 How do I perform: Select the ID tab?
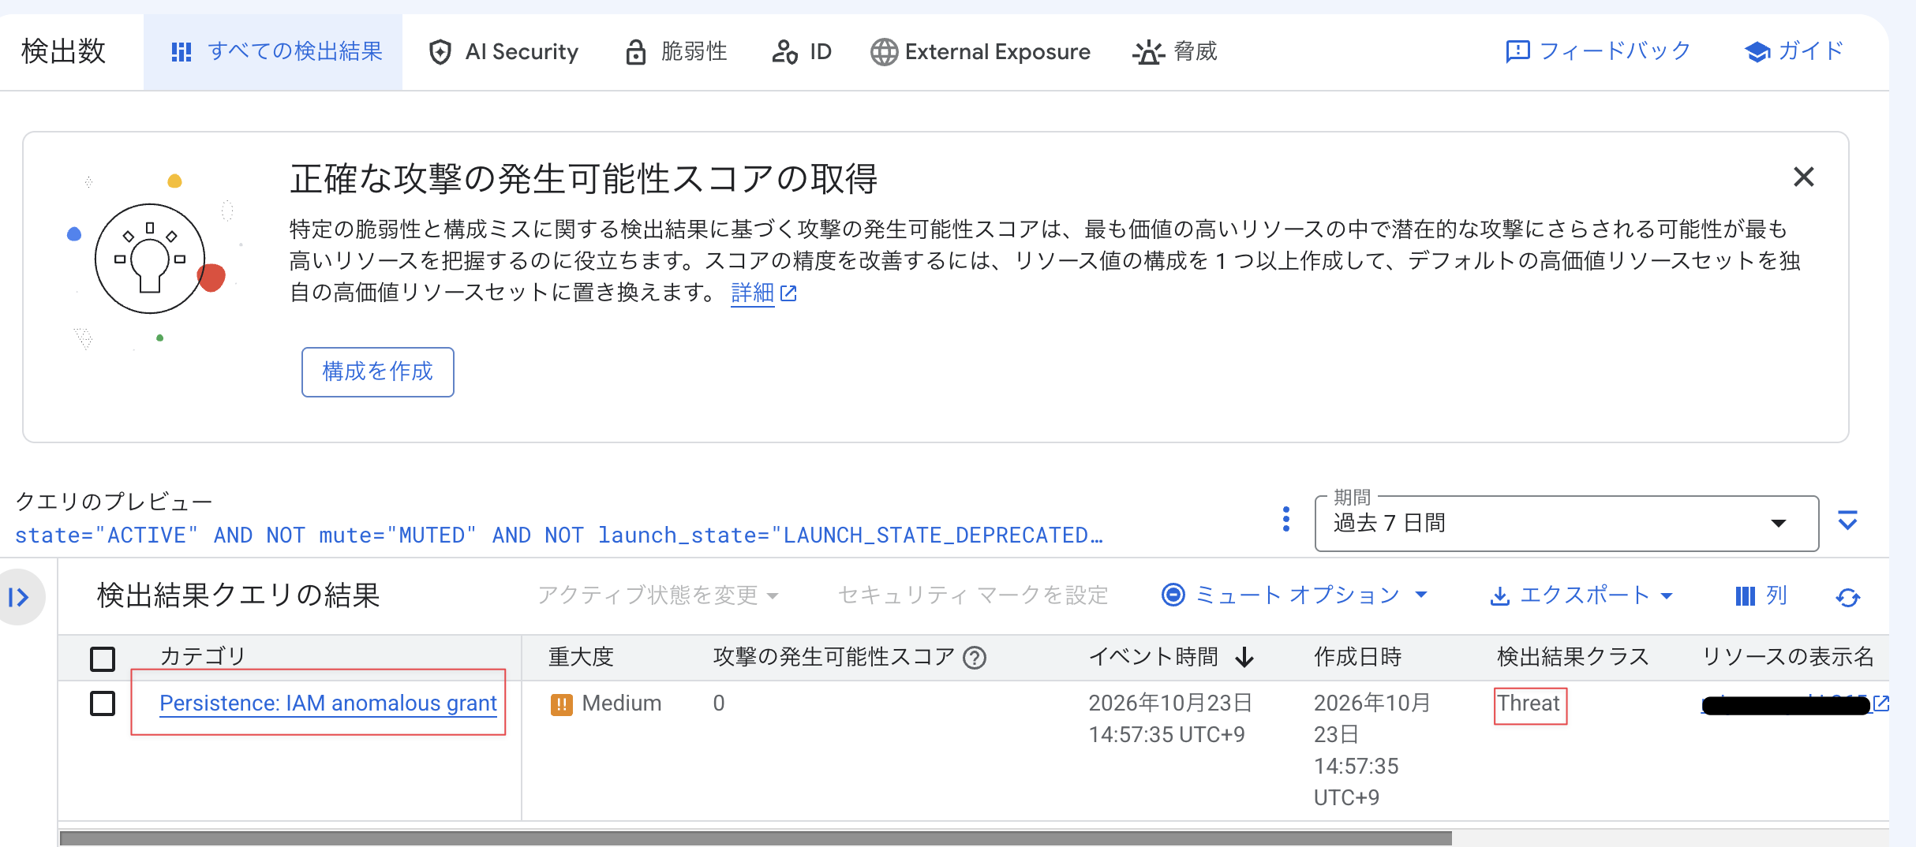[801, 52]
